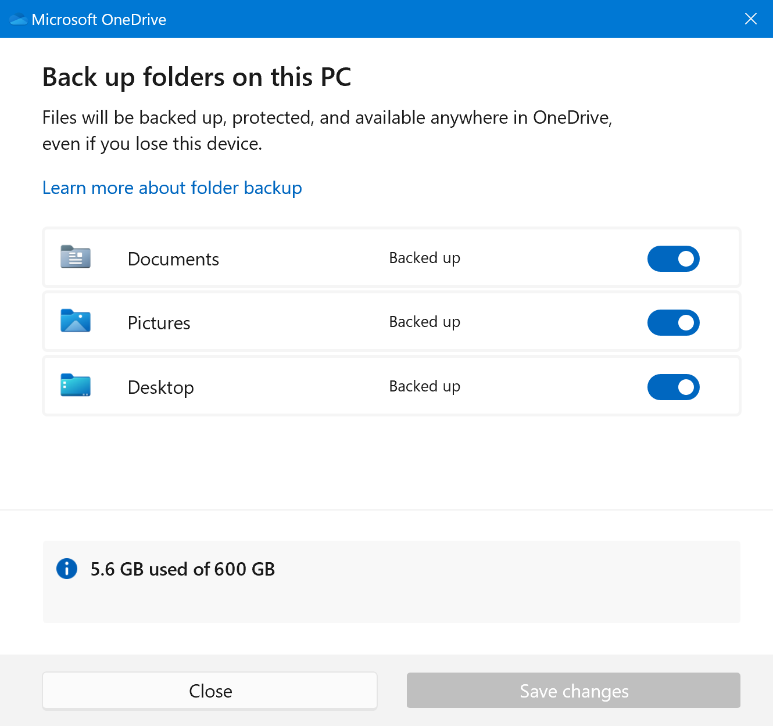
Task: Turn off Documents folder backup toggle
Action: click(673, 258)
